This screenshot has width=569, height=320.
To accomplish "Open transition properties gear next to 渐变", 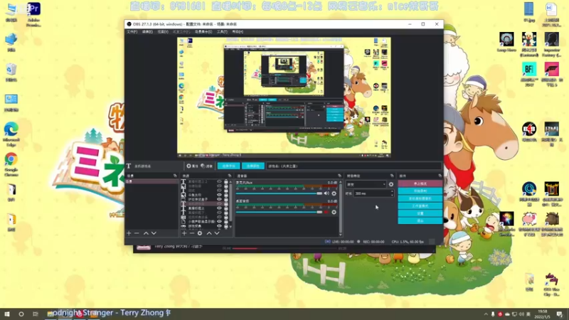I will [x=391, y=184].
